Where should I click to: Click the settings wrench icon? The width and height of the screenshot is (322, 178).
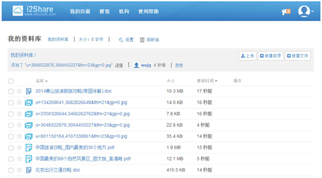click(x=121, y=40)
